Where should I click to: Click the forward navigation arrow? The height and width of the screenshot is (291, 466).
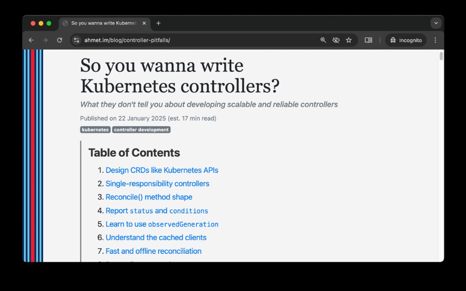click(45, 40)
